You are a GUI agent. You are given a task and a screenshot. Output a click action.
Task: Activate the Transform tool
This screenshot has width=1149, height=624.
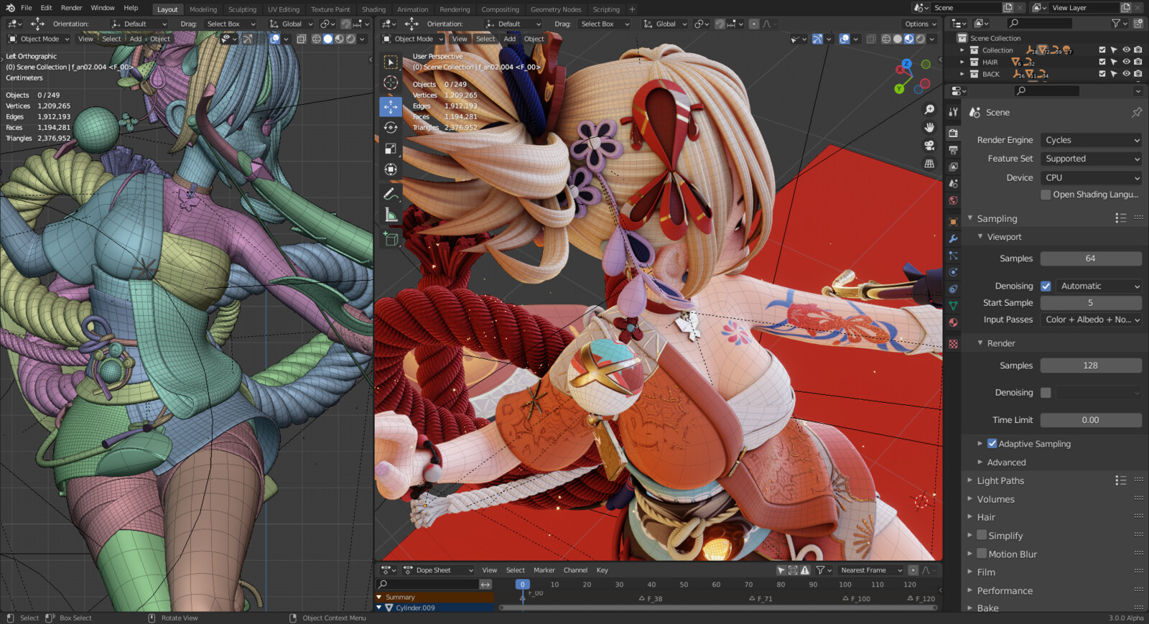coord(391,169)
